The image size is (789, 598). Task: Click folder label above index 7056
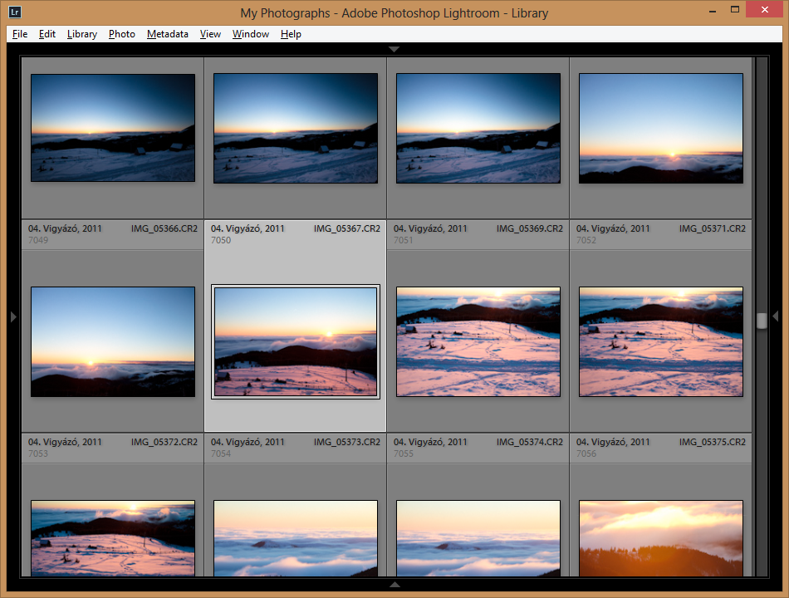613,442
